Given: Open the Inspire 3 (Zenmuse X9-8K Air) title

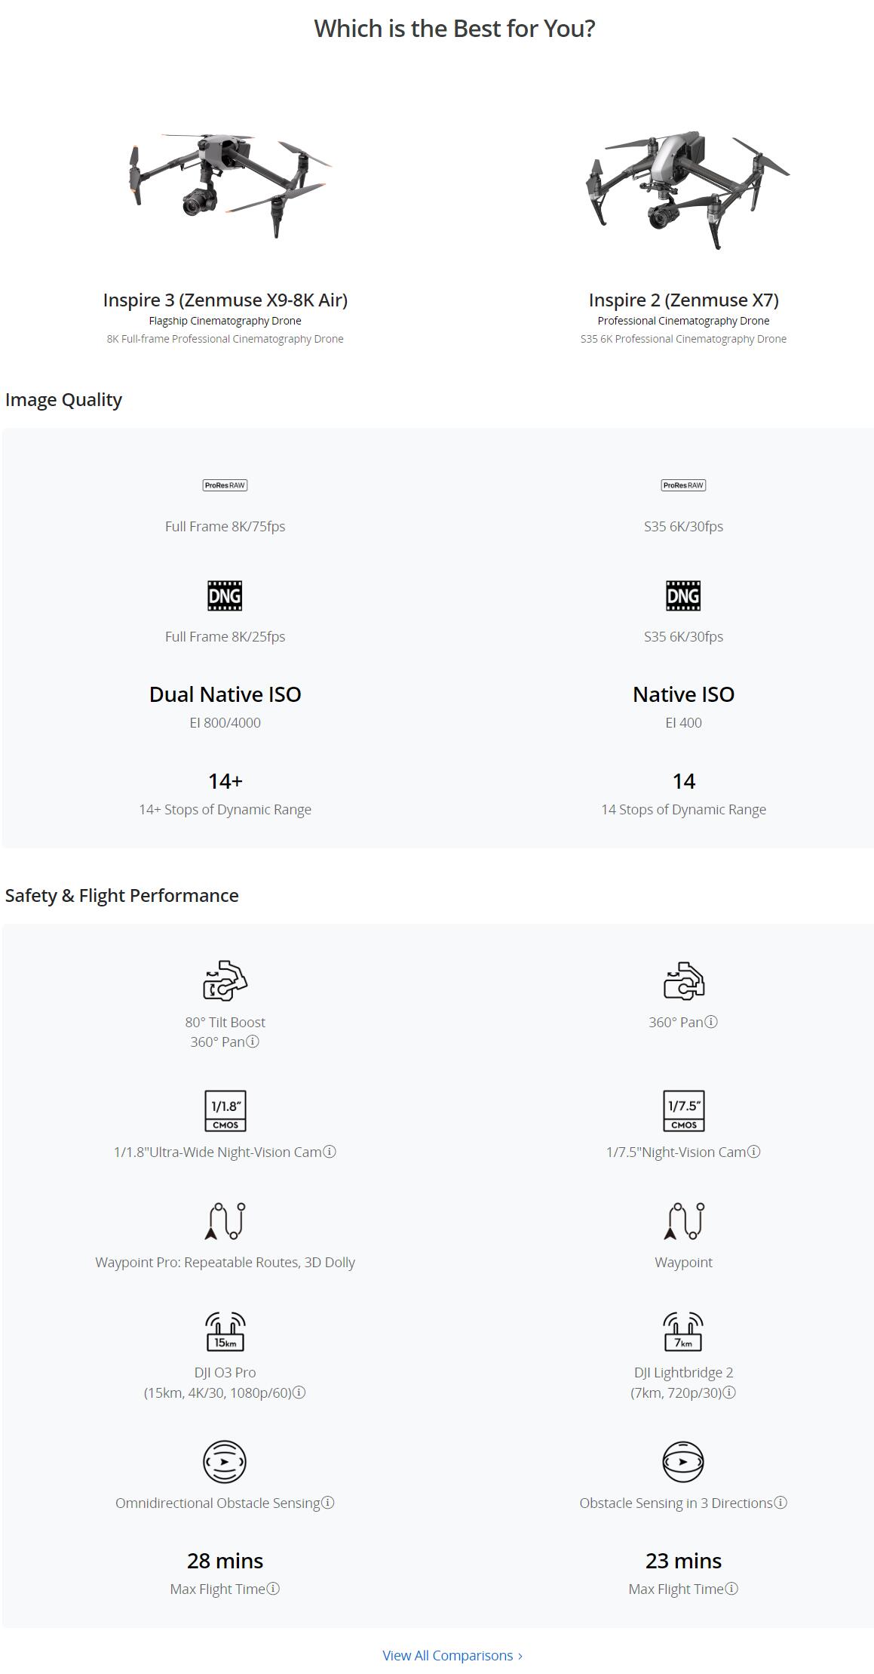Looking at the screenshot, I should [x=225, y=300].
